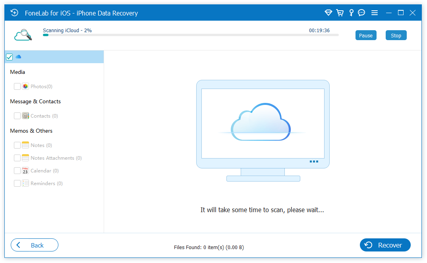Check the Notes checkbox
The image size is (427, 263).
pyautogui.click(x=17, y=145)
